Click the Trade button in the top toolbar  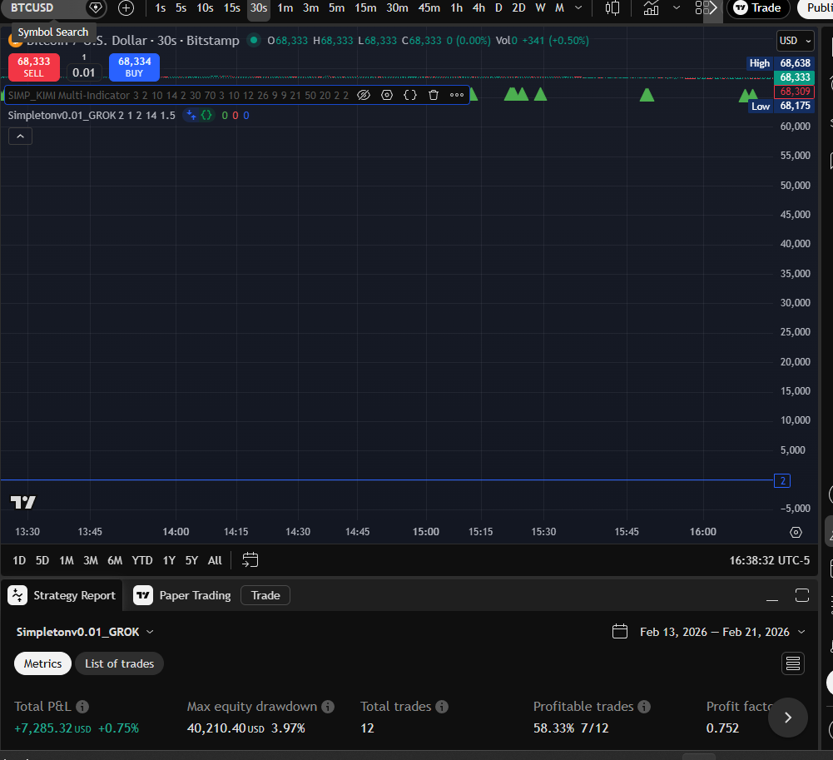click(756, 9)
